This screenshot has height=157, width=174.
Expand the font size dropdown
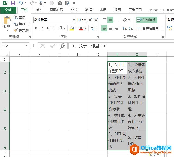click(85, 20)
